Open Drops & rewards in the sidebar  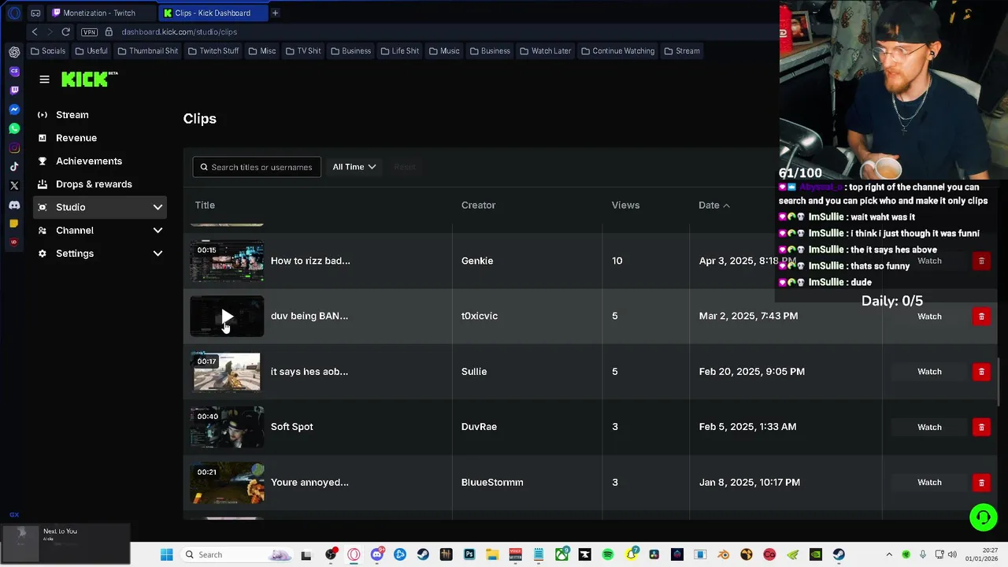click(x=100, y=184)
